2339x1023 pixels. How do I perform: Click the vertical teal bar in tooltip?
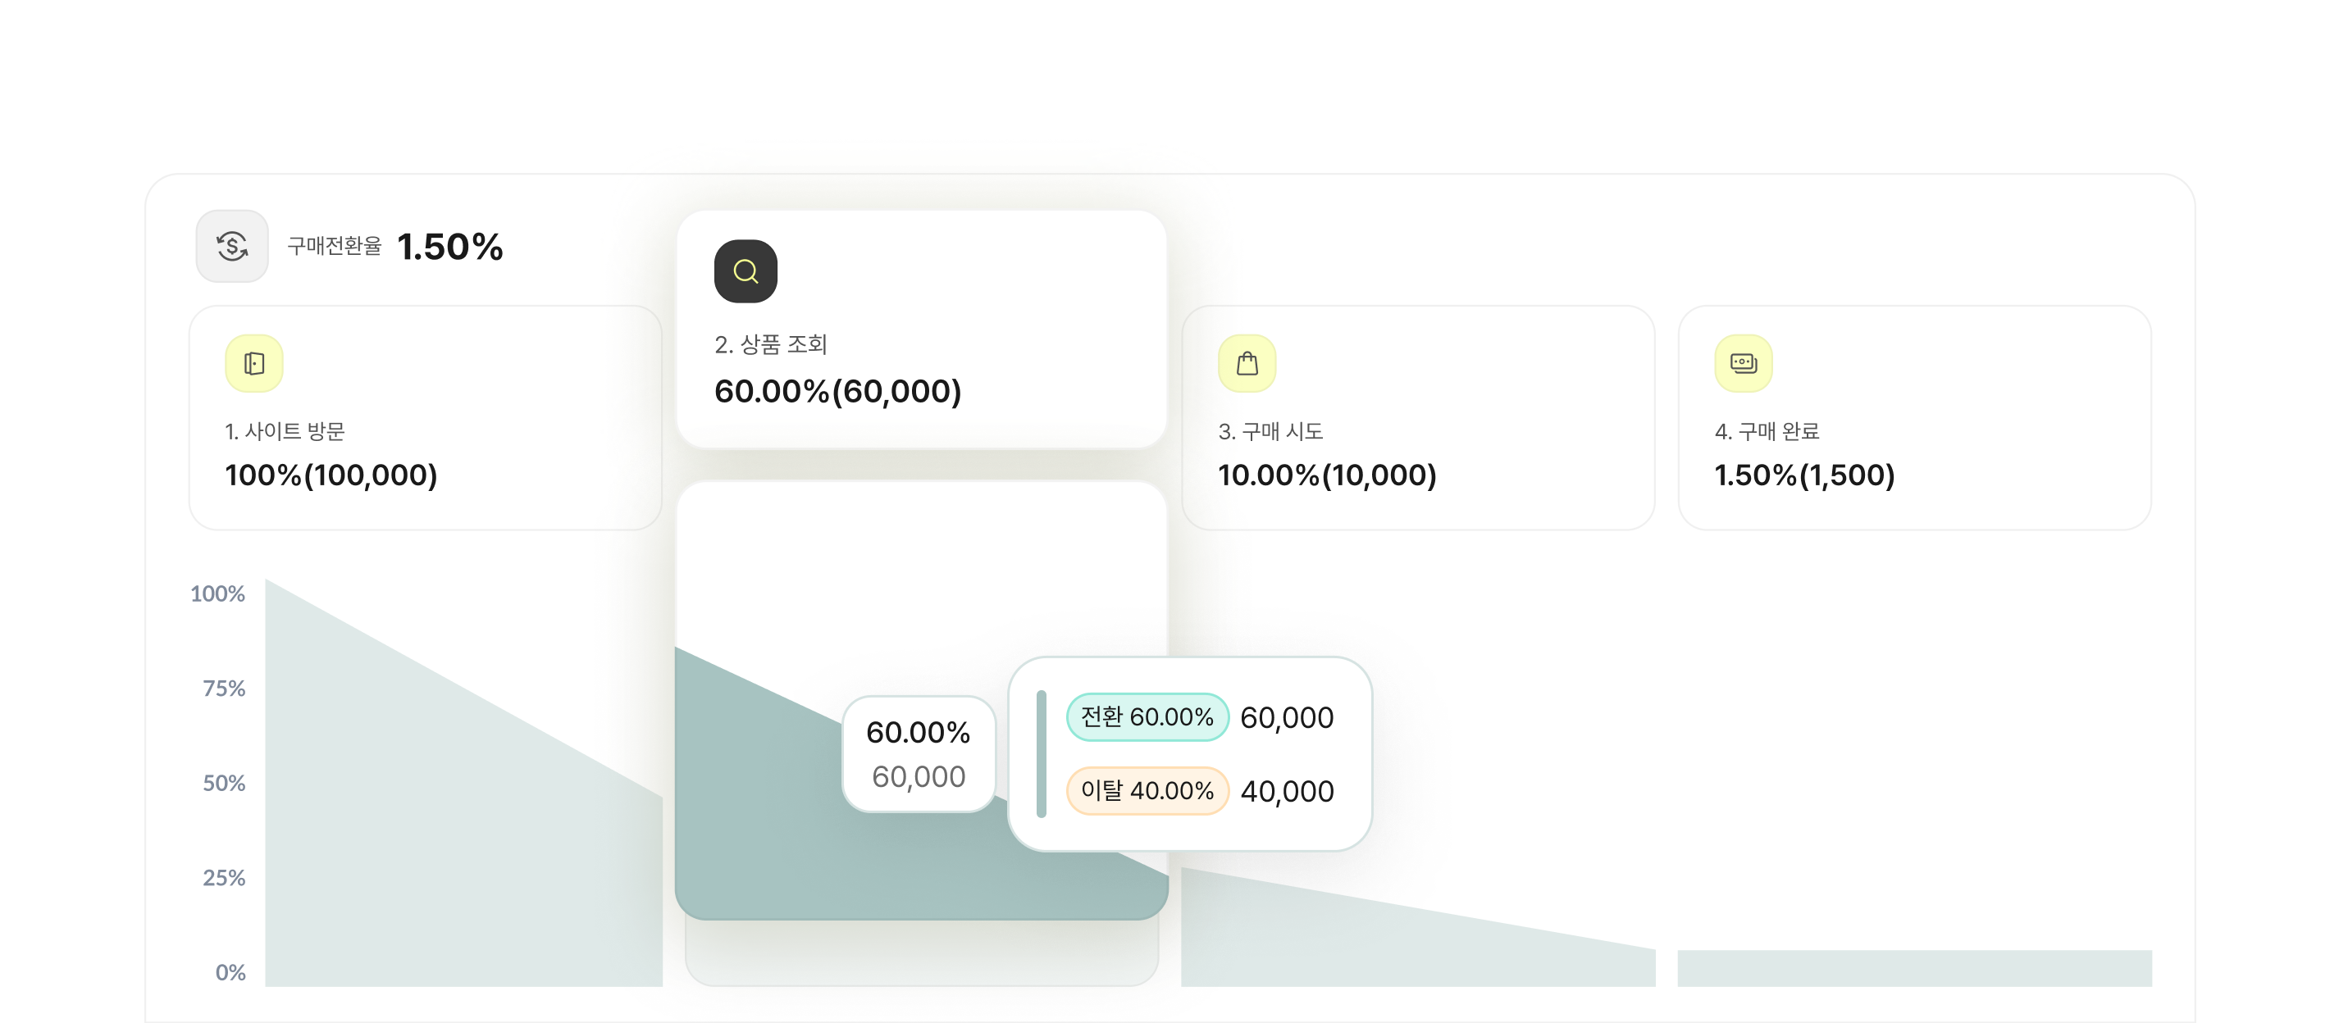(1042, 753)
